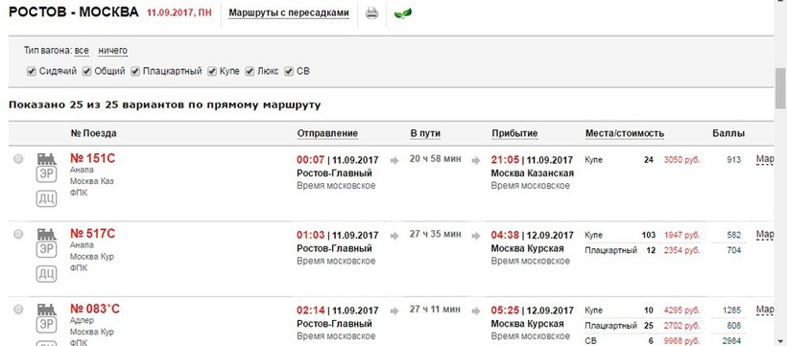Viewport: 787px width, 346px height.
Task: Click the green leaf icon
Action: pyautogui.click(x=402, y=13)
